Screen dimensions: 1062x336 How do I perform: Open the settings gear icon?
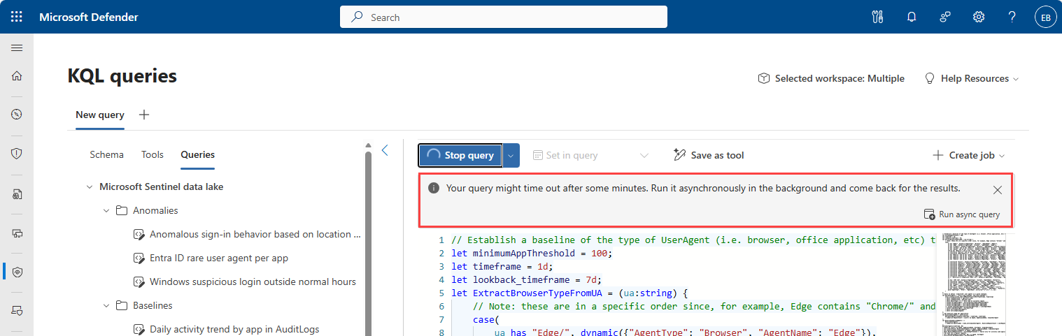(x=979, y=17)
